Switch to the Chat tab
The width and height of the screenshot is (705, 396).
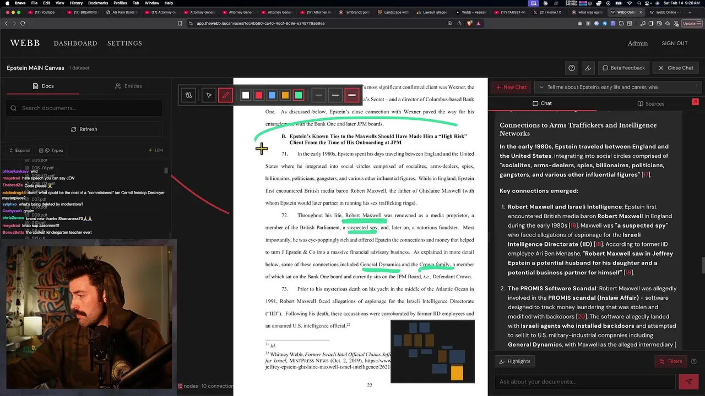[x=542, y=103]
